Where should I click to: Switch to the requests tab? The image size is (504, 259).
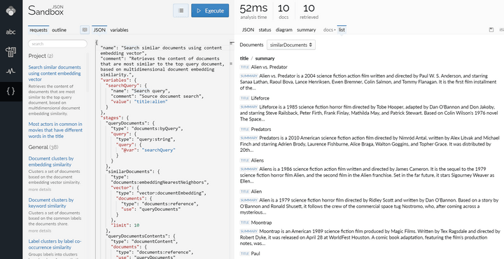(x=38, y=30)
